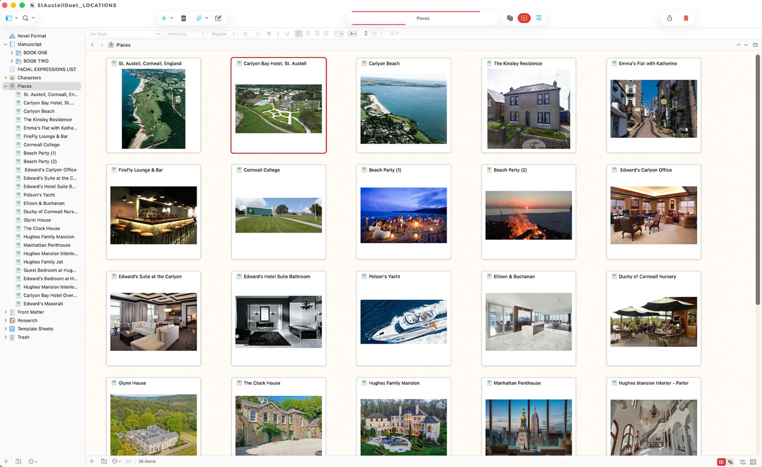Click the previous document up arrow

pyautogui.click(x=738, y=45)
